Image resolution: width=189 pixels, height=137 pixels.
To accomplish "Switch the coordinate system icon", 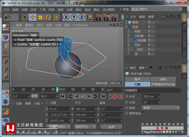I will [90, 17].
